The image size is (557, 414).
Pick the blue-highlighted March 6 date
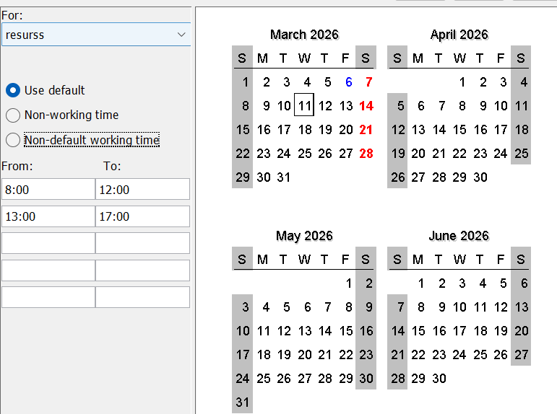348,82
